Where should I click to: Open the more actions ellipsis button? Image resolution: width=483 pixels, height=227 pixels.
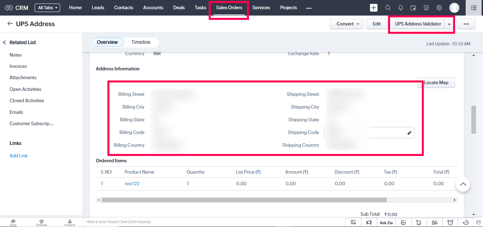click(x=466, y=24)
